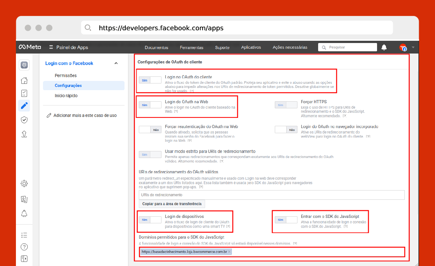The width and height of the screenshot is (435, 266).
Task: Open the Suporte menu
Action: (222, 47)
